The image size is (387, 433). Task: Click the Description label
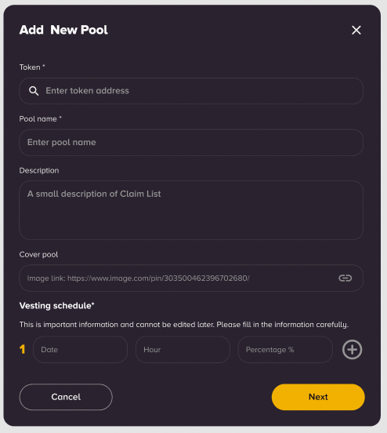click(39, 170)
